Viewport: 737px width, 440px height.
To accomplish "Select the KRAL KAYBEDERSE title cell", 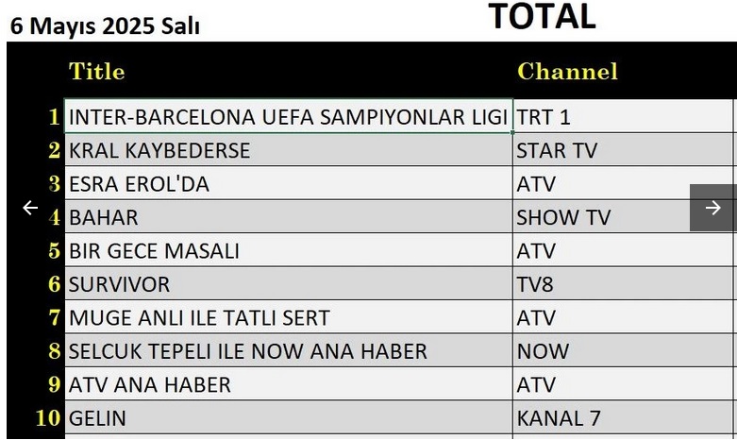I will tap(288, 150).
